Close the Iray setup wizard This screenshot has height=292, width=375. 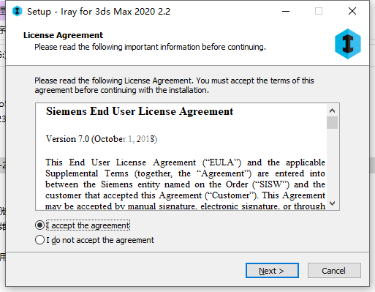[x=352, y=11]
